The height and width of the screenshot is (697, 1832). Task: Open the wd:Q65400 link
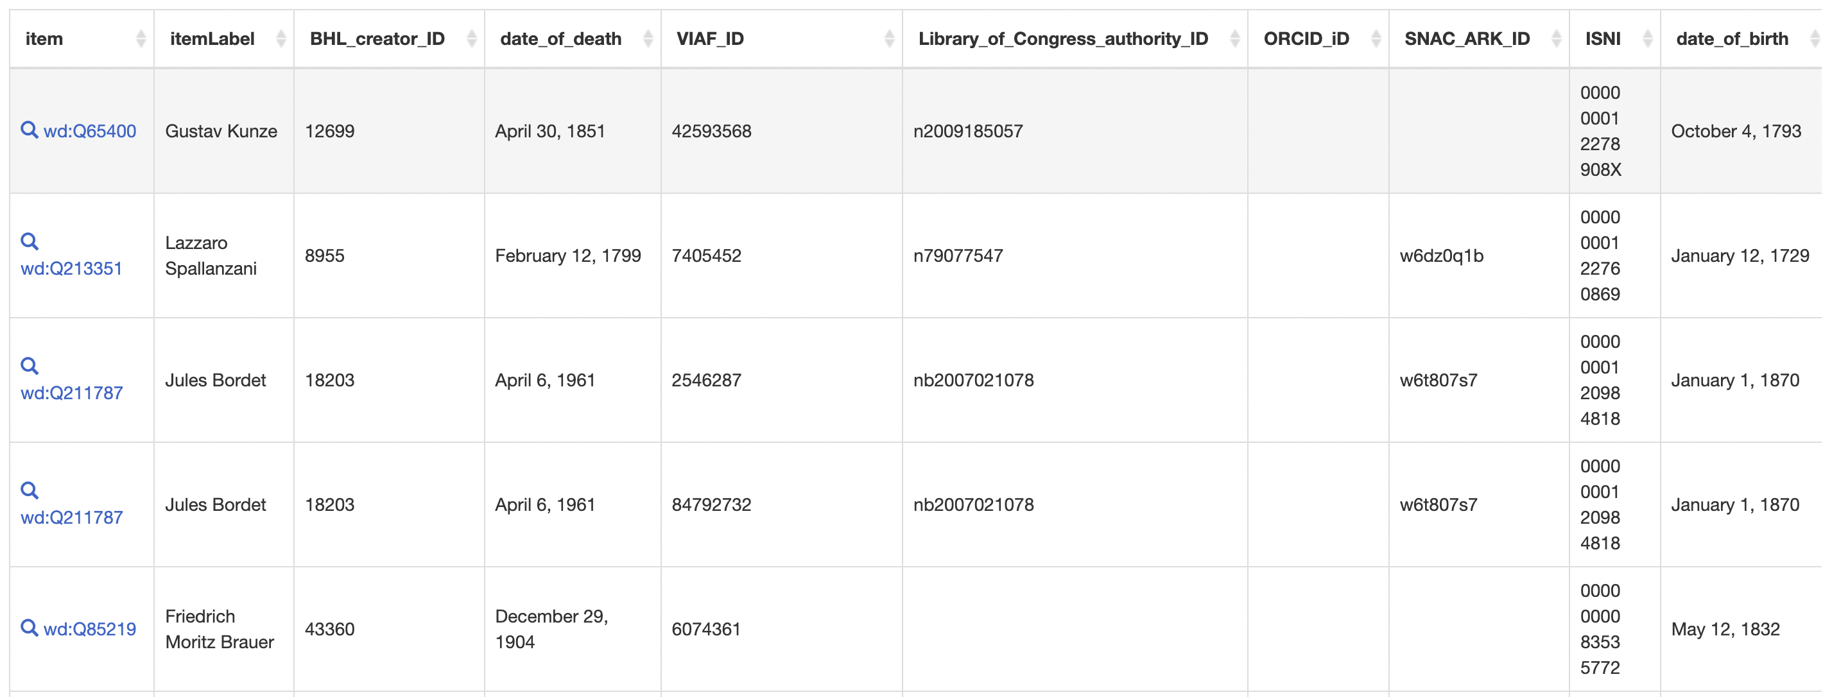click(x=90, y=132)
